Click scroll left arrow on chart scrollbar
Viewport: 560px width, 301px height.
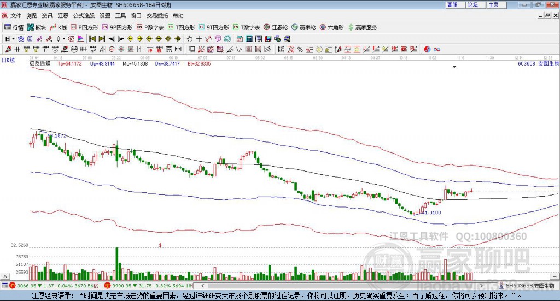202,285
